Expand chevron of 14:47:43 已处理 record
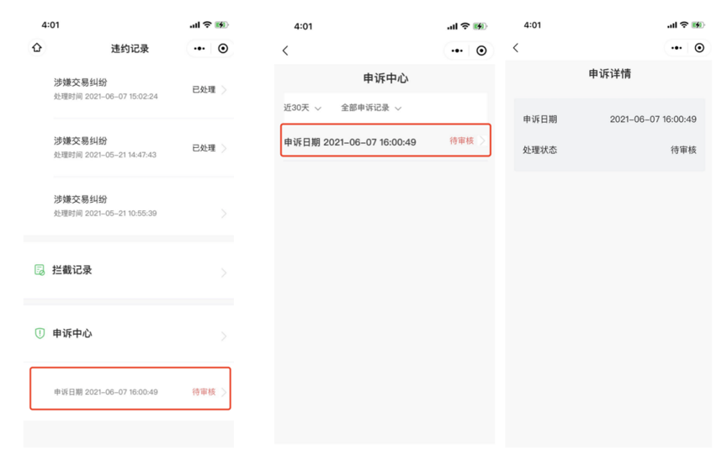 tap(224, 148)
